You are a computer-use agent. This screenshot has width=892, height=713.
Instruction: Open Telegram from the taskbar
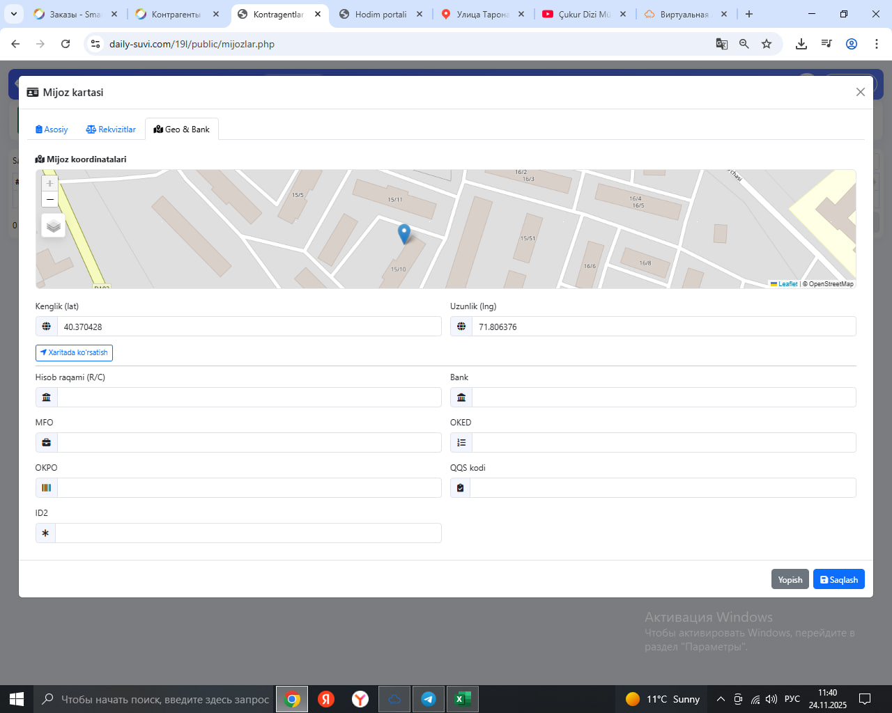429,699
